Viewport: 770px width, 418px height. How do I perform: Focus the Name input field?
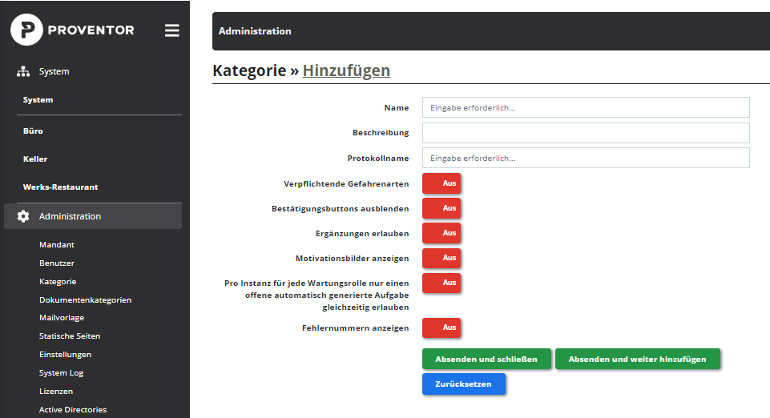[x=586, y=107]
